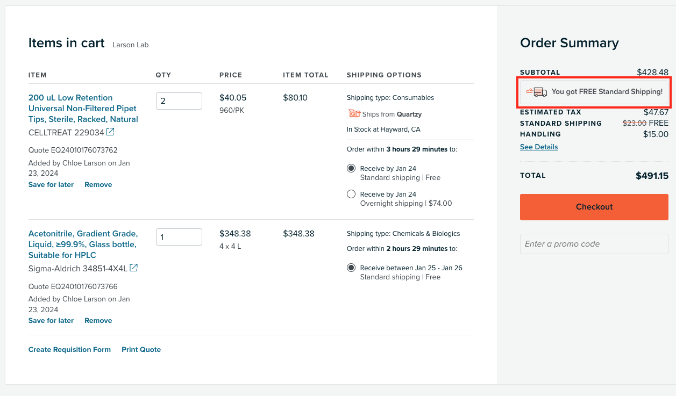Click the free shipping truck icon
The width and height of the screenshot is (676, 396).
(x=537, y=92)
